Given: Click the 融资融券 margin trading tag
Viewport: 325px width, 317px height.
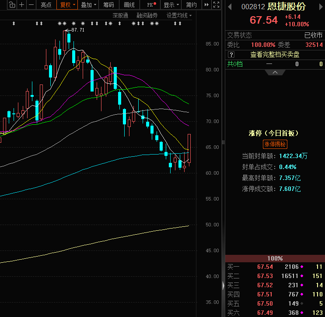Looking at the screenshot, I should [147, 16].
